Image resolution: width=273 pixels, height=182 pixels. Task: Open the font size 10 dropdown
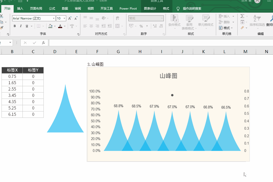pyautogui.click(x=64, y=18)
